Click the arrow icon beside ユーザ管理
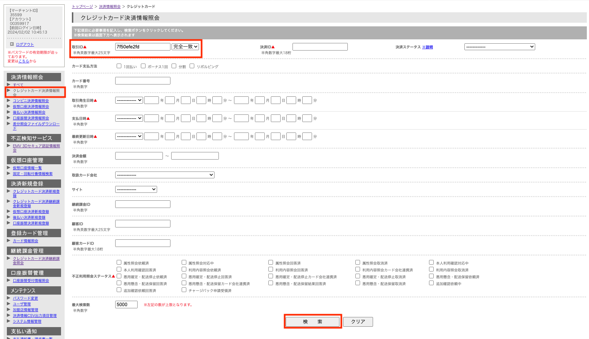589x339 pixels. coord(9,304)
